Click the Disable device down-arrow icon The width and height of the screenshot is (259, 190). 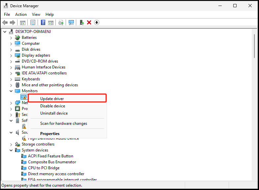point(97,22)
